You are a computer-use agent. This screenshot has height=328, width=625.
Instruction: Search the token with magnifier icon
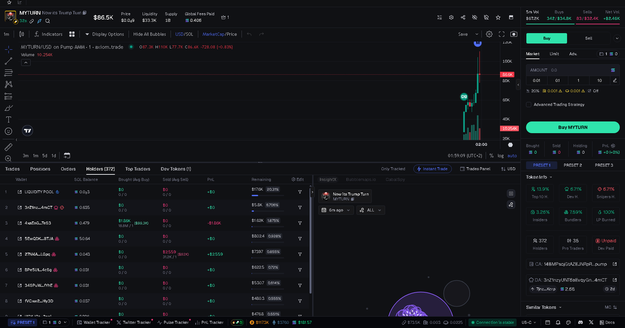point(47,21)
